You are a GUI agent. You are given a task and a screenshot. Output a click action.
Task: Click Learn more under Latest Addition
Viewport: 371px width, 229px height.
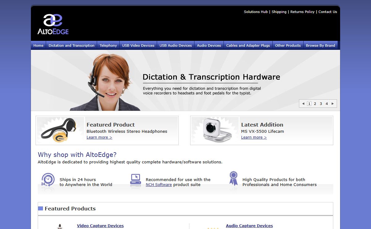[x=254, y=137]
